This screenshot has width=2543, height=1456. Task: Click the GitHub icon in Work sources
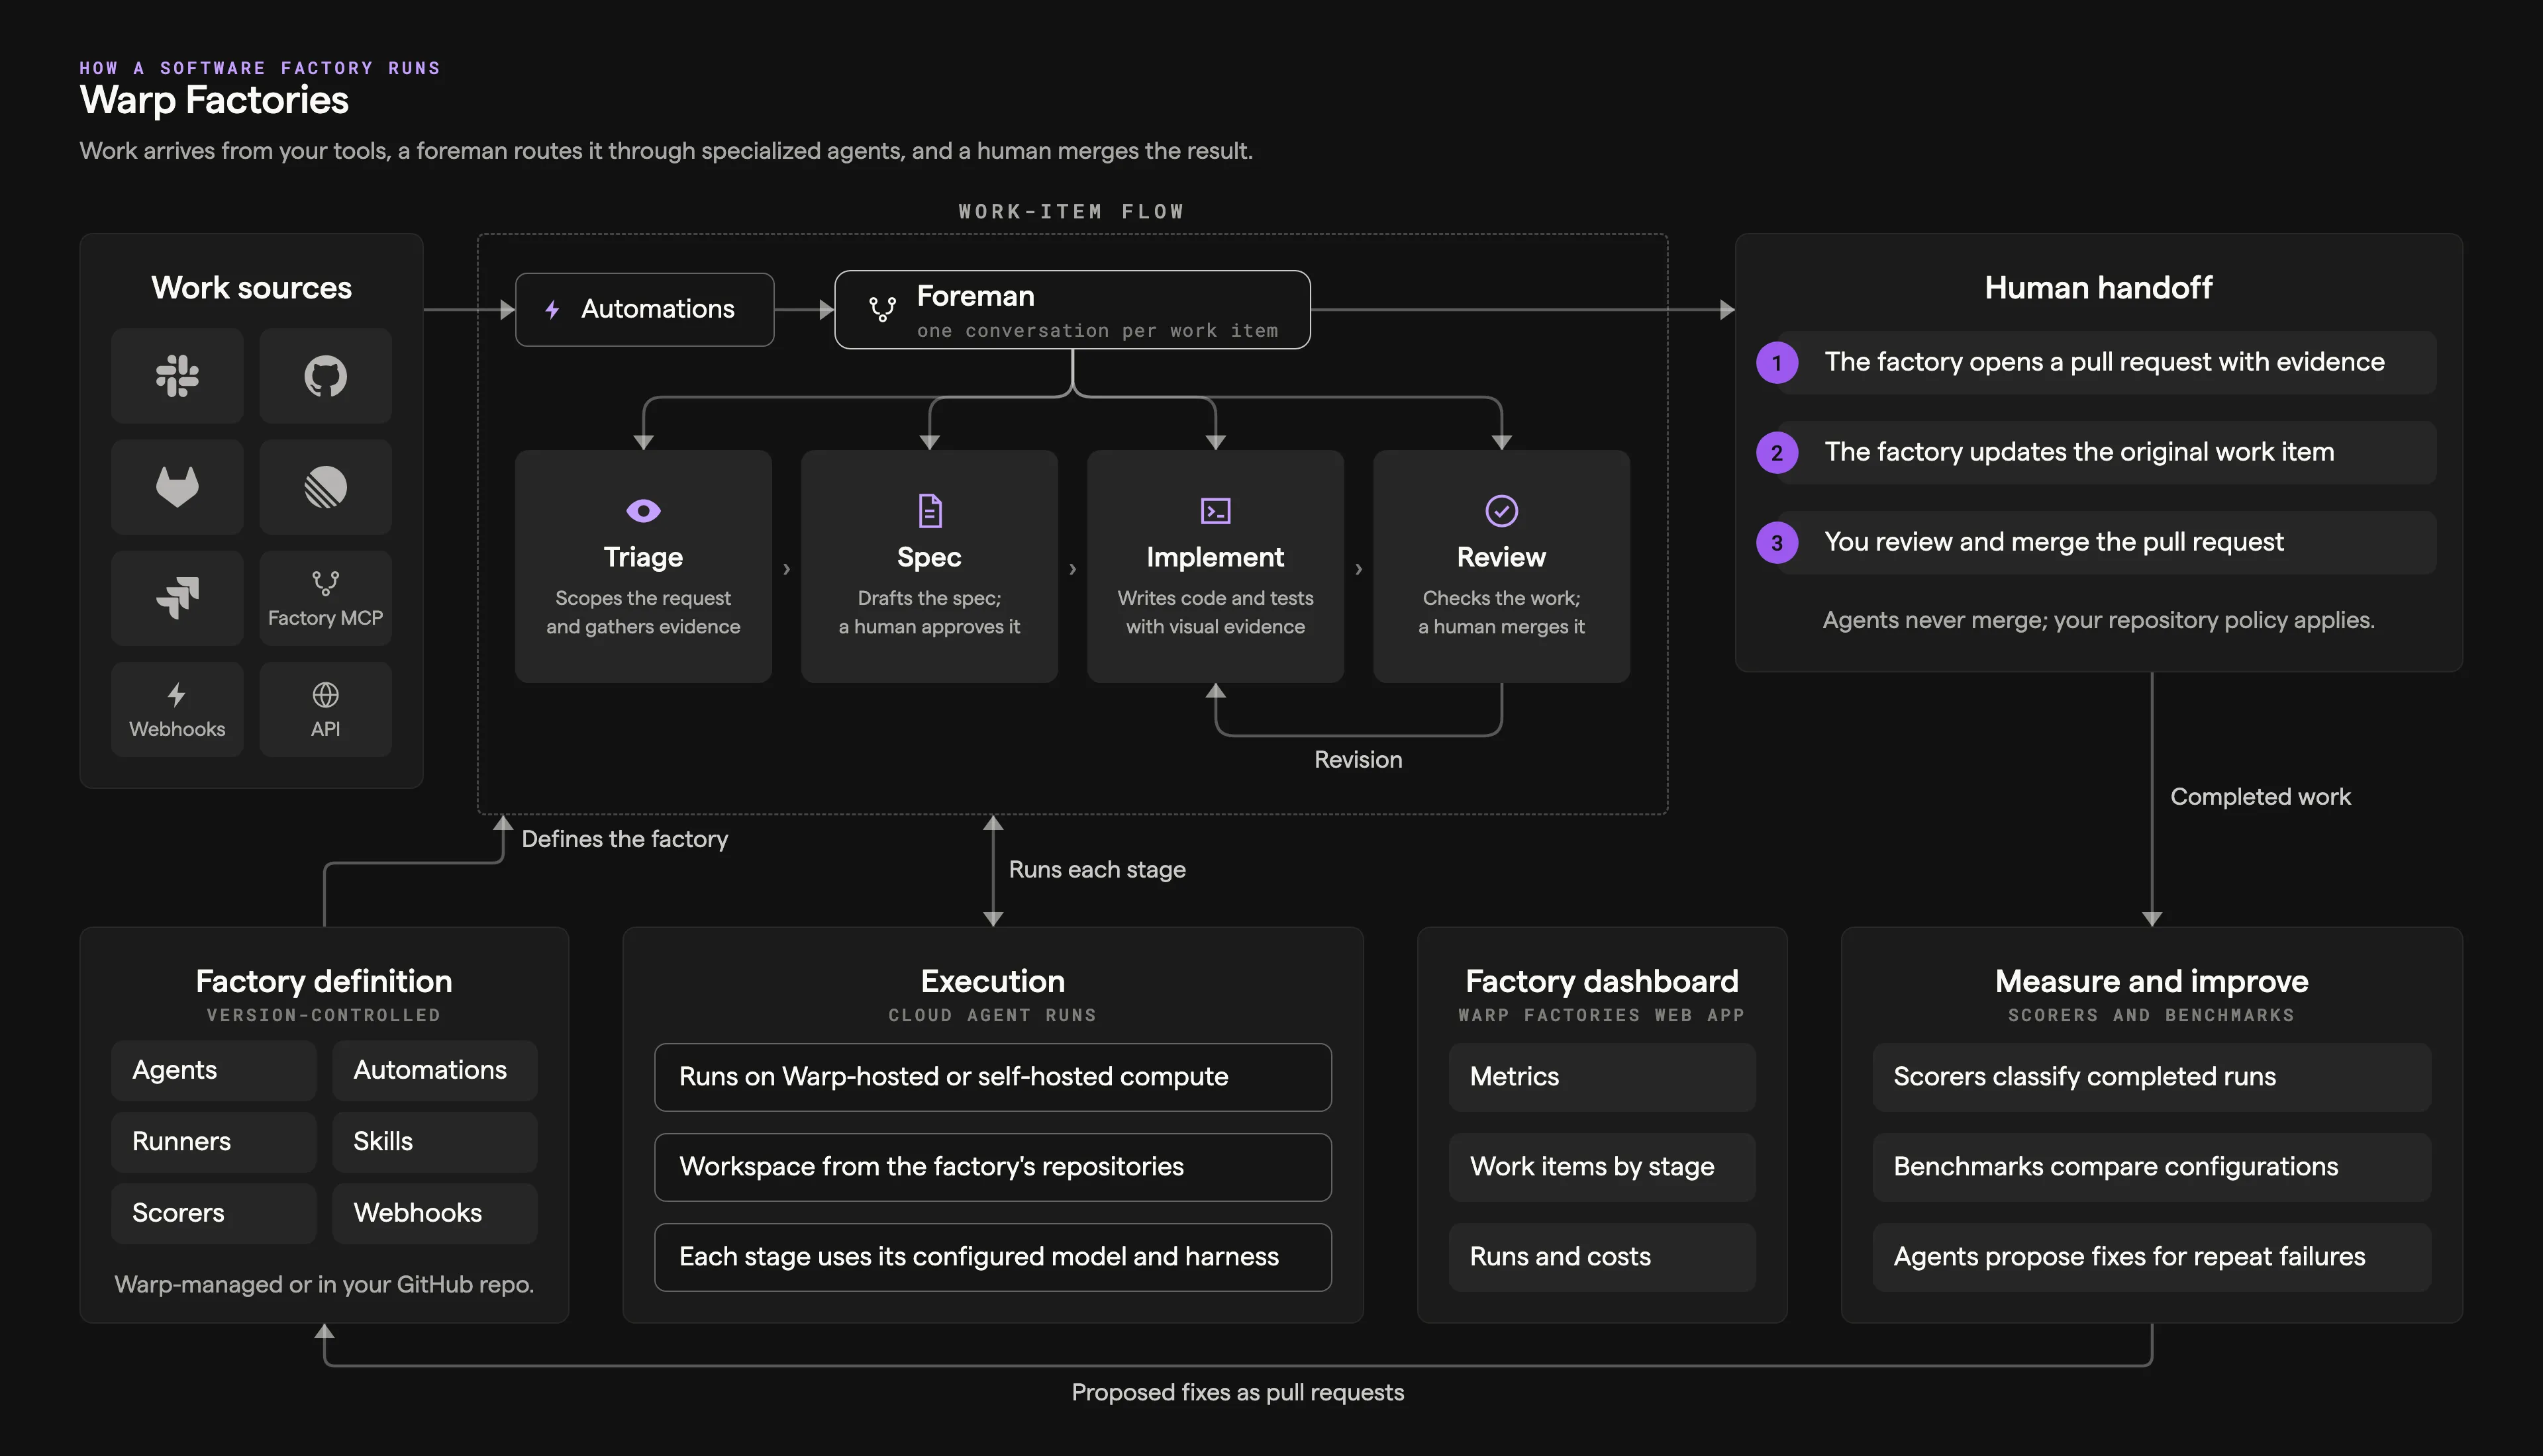click(325, 376)
